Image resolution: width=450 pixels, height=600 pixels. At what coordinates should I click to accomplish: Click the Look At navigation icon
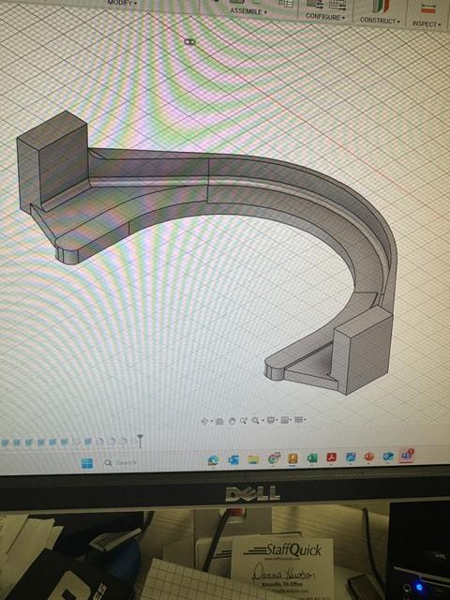[219, 421]
